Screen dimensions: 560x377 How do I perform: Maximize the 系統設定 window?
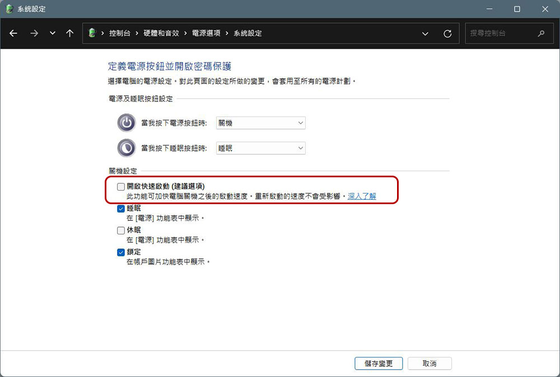click(517, 9)
